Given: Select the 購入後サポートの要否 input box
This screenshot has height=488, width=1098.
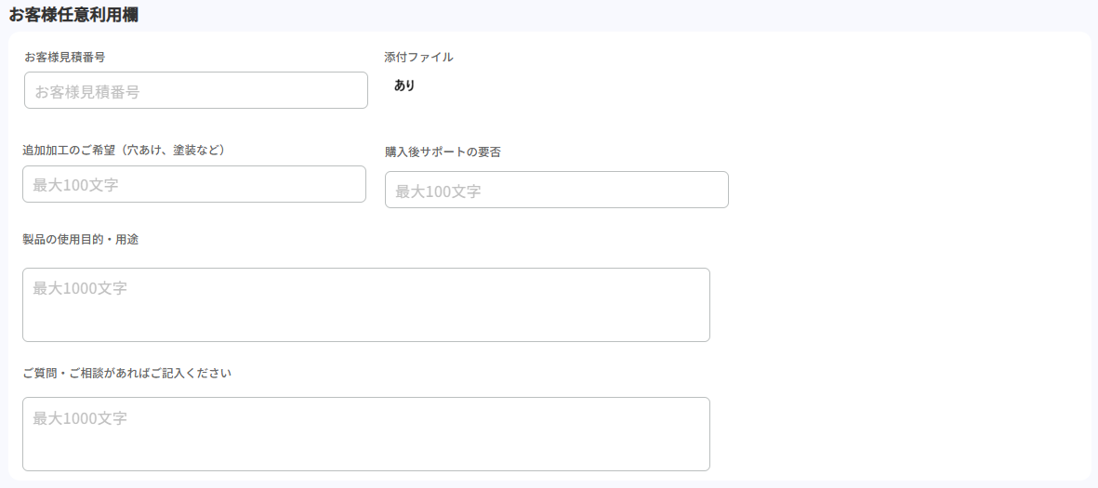Looking at the screenshot, I should coord(556,190).
